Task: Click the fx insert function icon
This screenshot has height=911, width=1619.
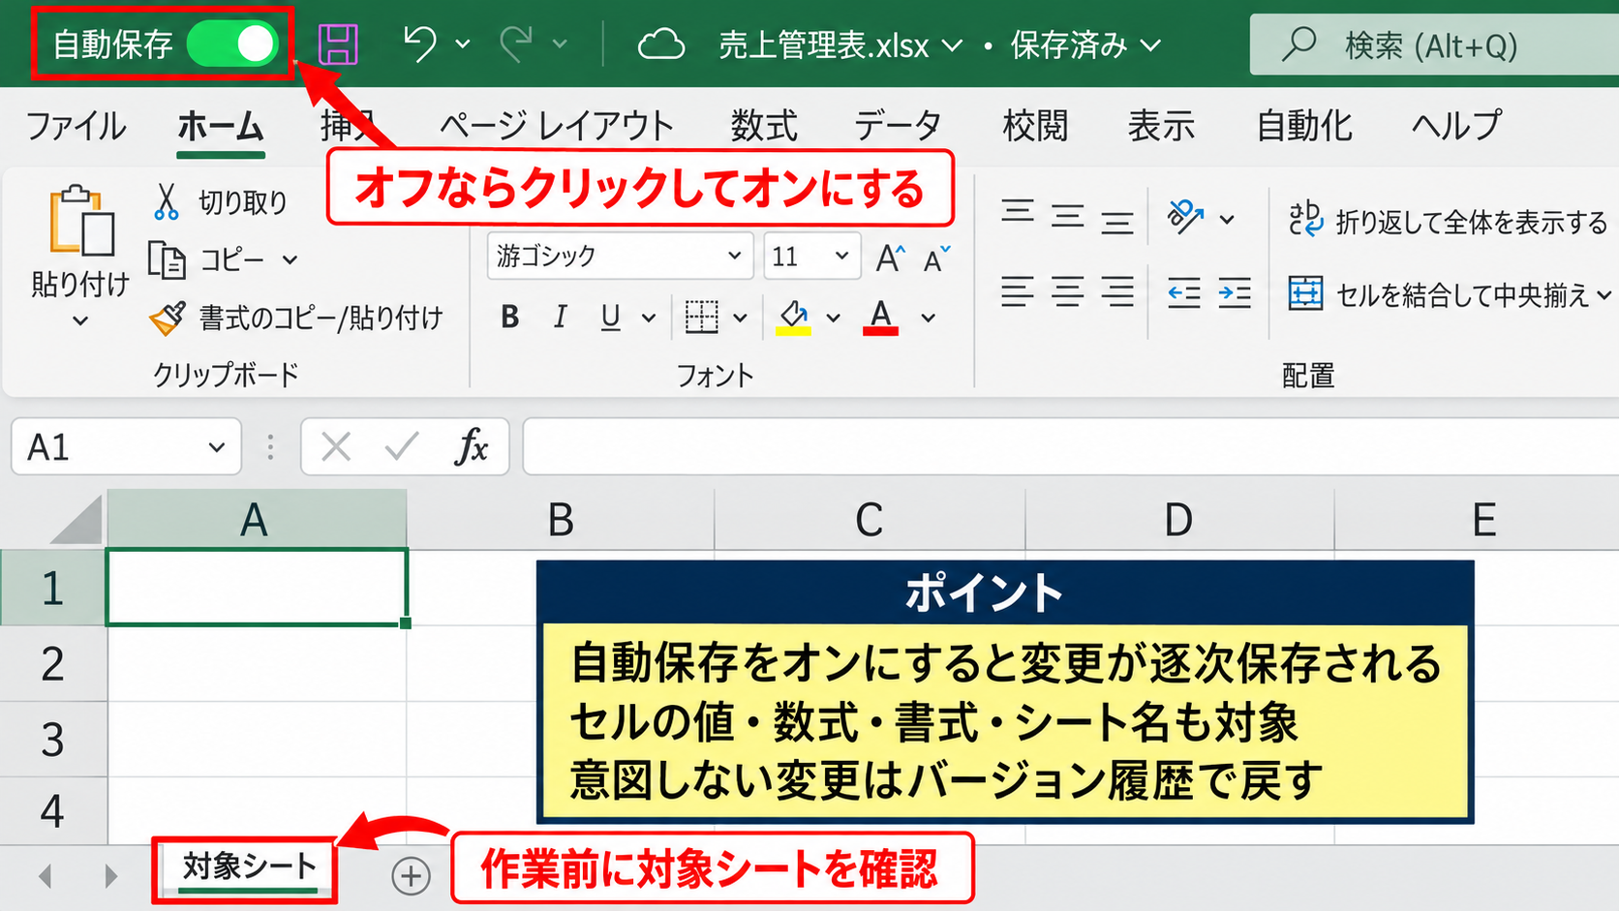Action: point(472,447)
